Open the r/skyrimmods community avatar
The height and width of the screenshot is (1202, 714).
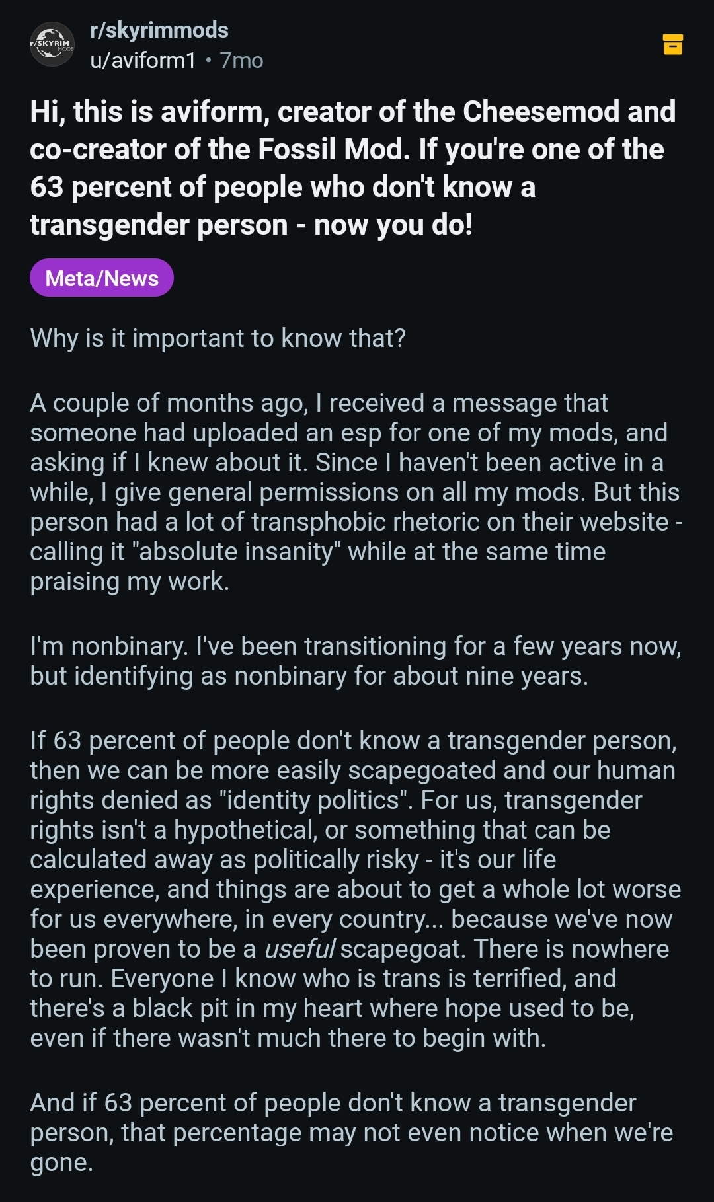(x=52, y=45)
